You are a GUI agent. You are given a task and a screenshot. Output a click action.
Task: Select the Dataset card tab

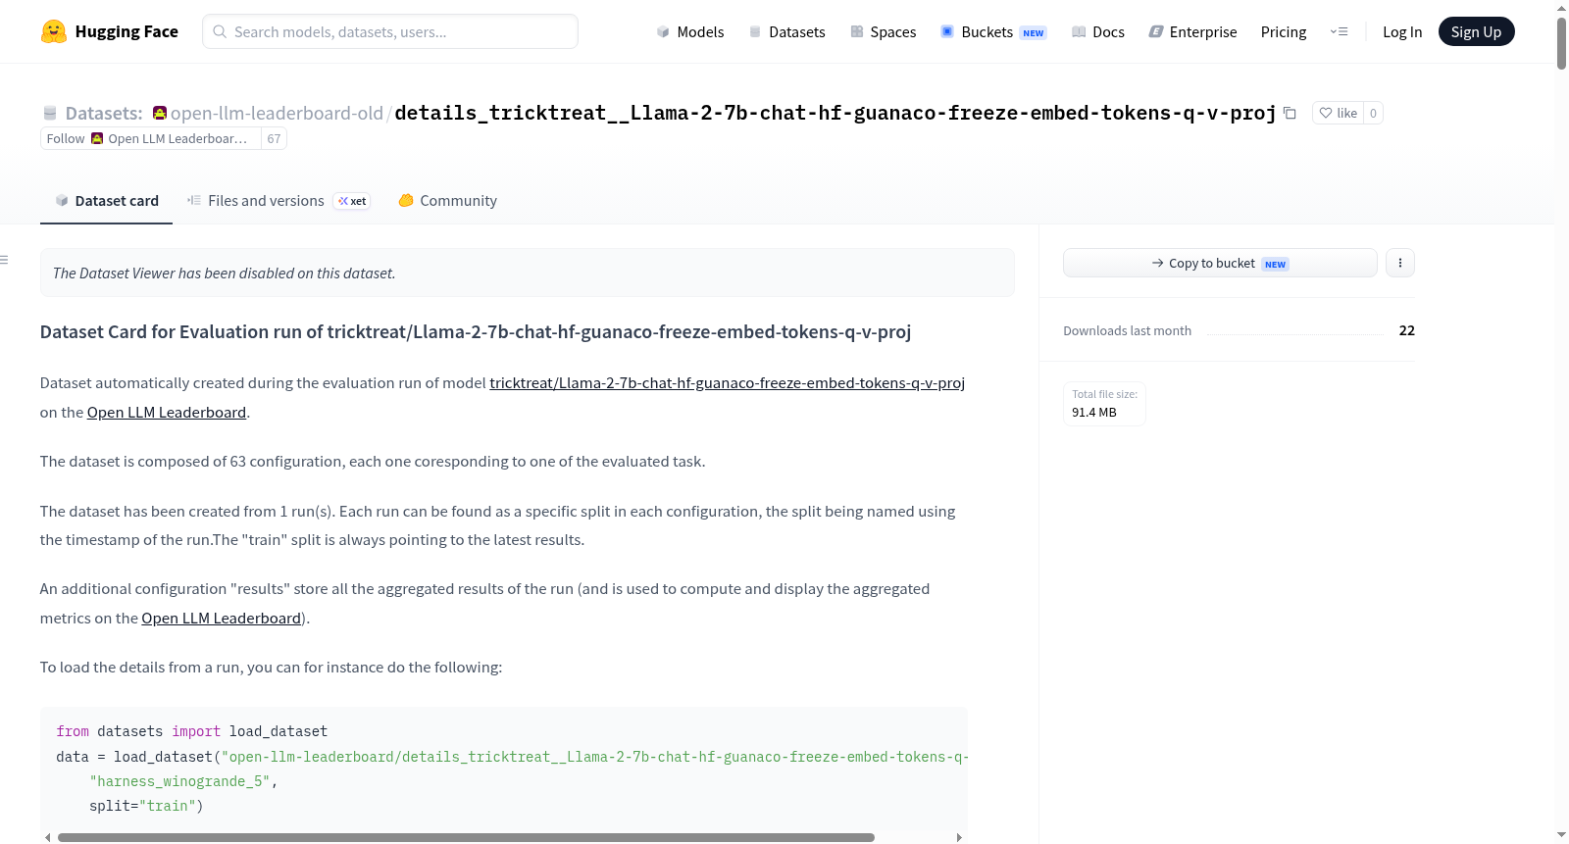click(x=106, y=201)
